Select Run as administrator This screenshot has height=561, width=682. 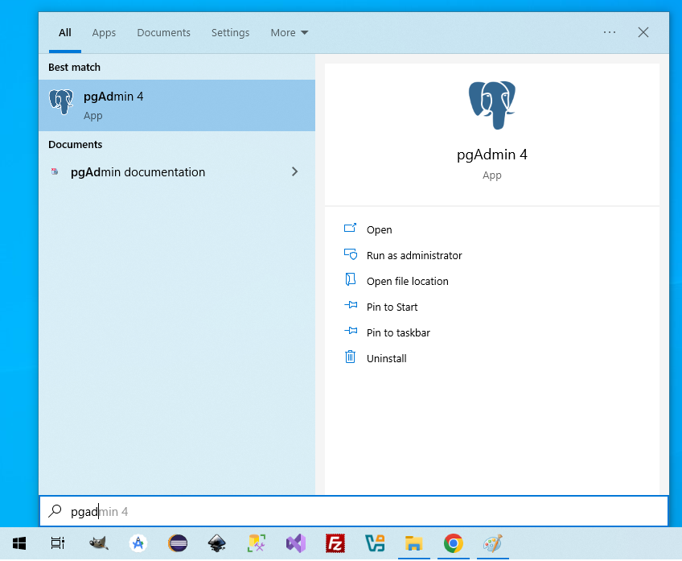pyautogui.click(x=413, y=255)
